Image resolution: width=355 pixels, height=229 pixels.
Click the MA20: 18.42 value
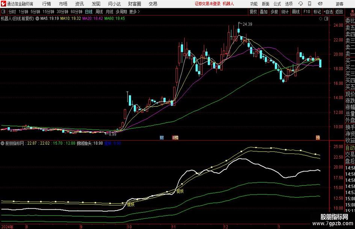click(x=92, y=18)
